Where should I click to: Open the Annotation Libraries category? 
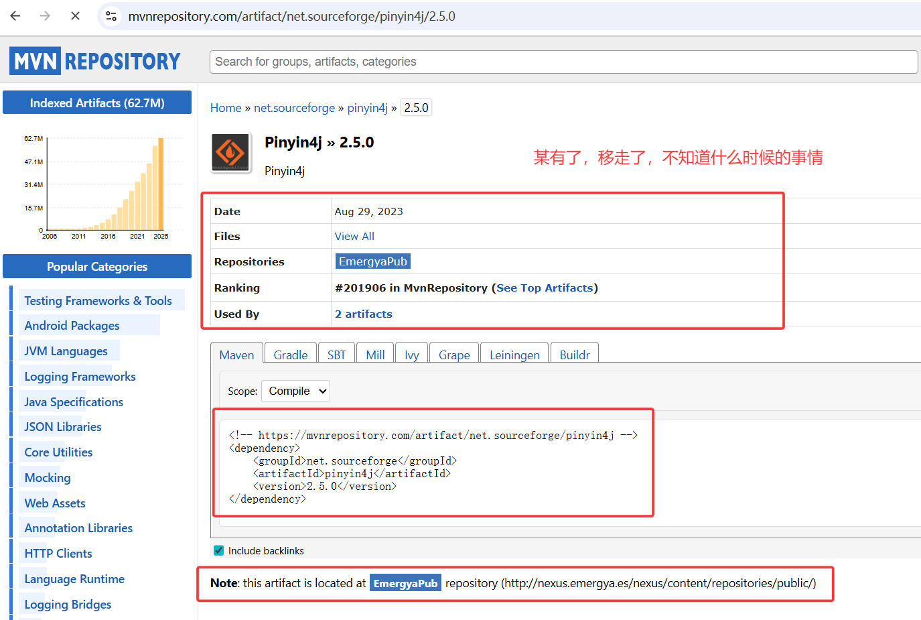[78, 528]
